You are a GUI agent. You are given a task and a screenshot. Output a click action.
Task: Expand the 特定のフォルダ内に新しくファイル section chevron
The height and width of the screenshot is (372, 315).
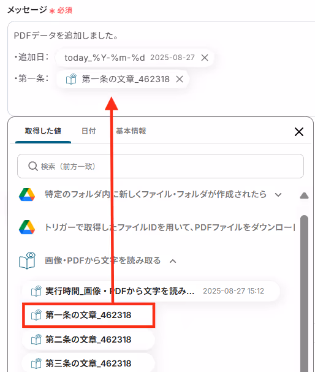(x=278, y=195)
